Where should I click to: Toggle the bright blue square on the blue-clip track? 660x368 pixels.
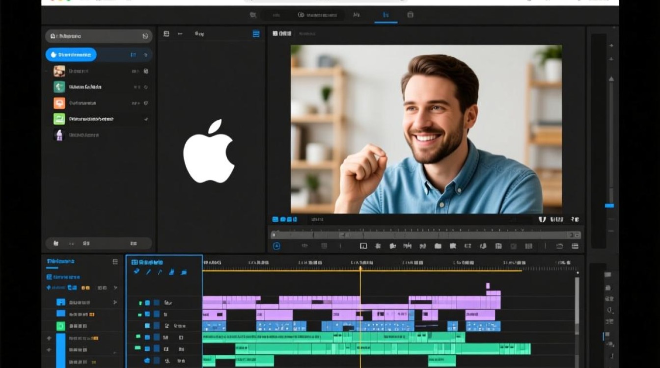pos(147,325)
